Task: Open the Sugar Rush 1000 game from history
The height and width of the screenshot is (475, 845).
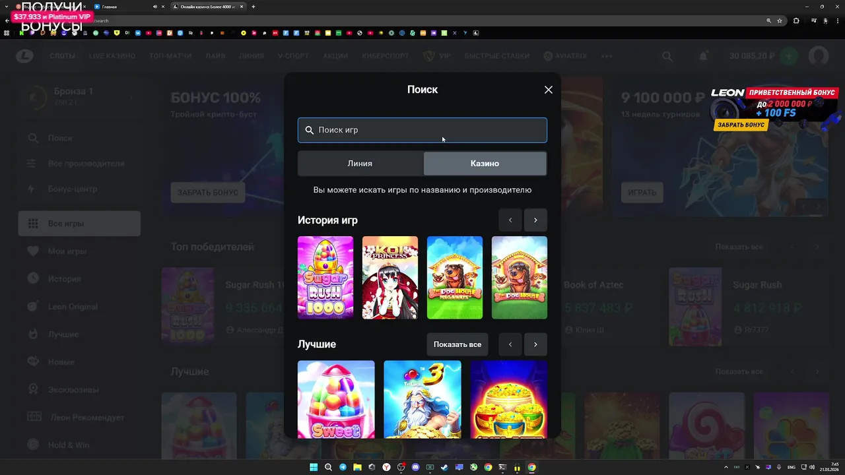Action: pyautogui.click(x=325, y=278)
